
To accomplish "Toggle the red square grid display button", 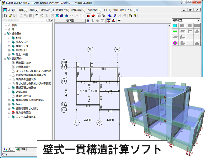I will 89,16.
